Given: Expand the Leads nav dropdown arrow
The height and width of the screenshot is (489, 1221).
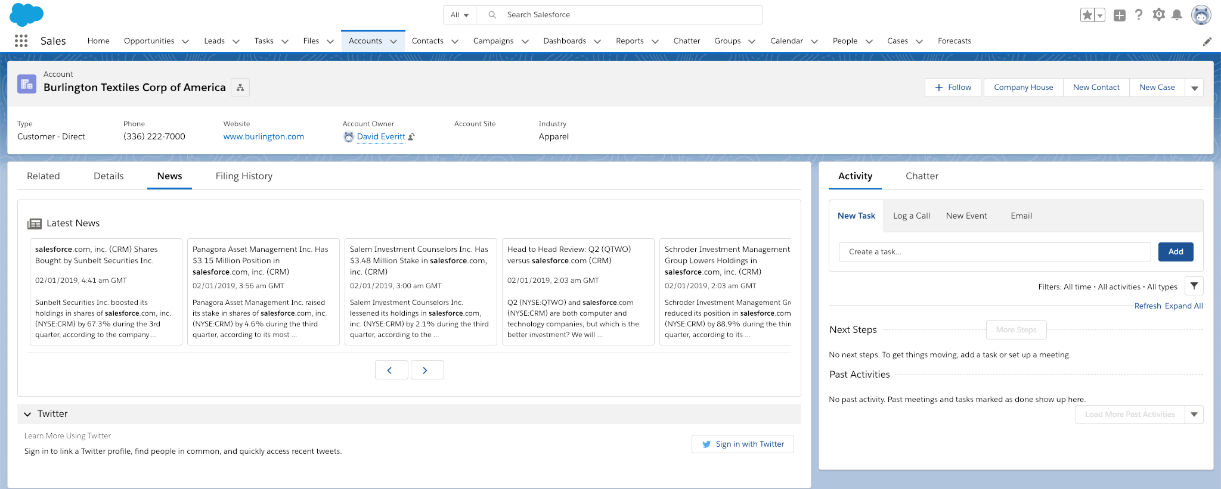Looking at the screenshot, I should pyautogui.click(x=236, y=41).
